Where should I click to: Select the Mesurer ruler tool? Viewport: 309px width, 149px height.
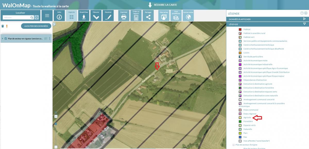coord(96,16)
